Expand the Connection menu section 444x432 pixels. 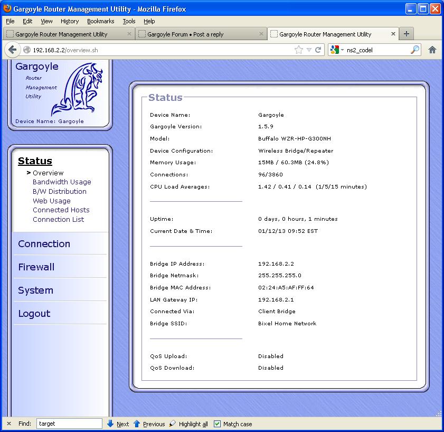tap(44, 243)
